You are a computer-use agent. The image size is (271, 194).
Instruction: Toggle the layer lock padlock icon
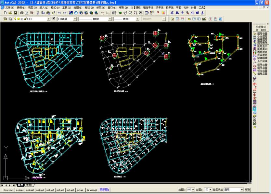tap(26, 19)
